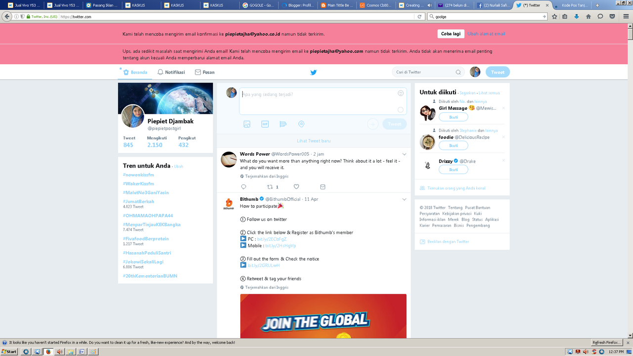The width and height of the screenshot is (633, 356).
Task: Open #JokowiSekaliLagi trending hashtag
Action: (143, 262)
